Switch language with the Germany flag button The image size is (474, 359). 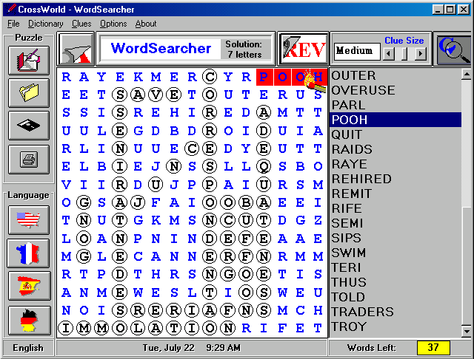[x=29, y=320]
